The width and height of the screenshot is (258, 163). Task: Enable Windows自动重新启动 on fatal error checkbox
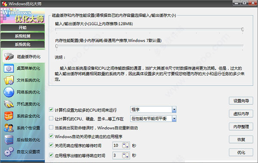51,127
